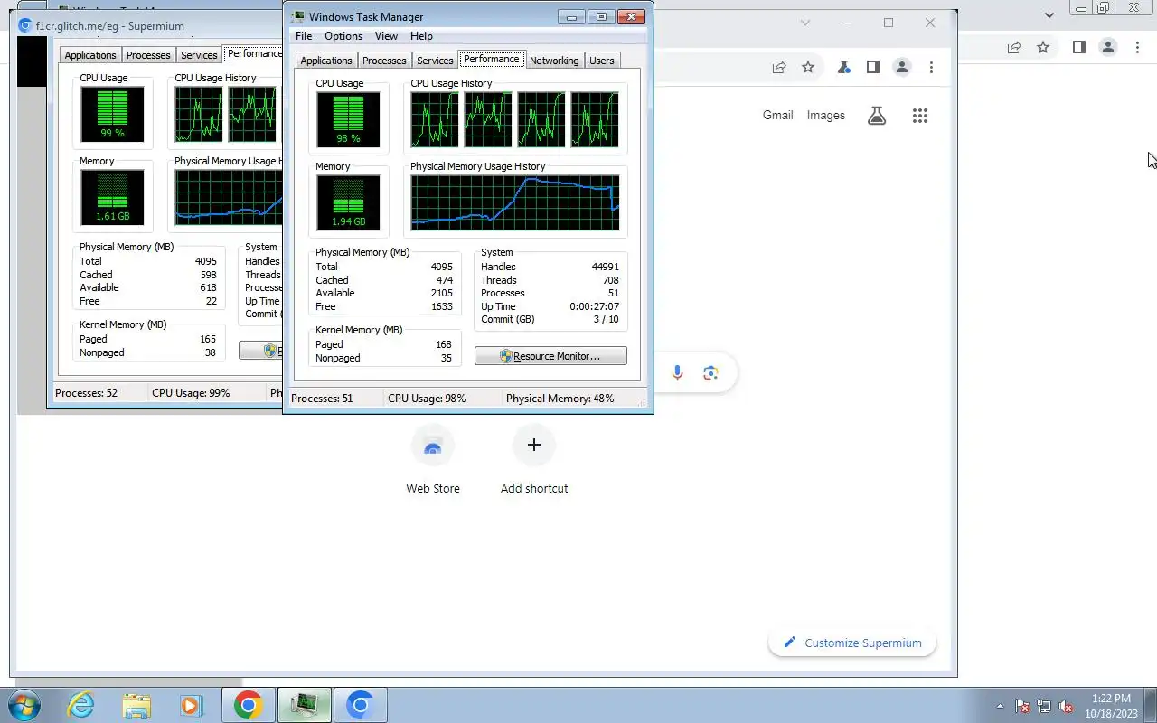Screen dimensions: 1157x723
Task: Show hidden tray icons arrow
Action: click(999, 706)
